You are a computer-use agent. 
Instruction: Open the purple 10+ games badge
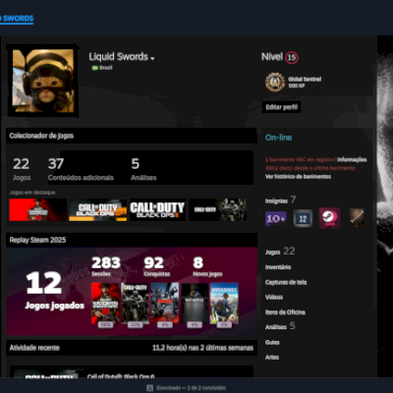click(276, 218)
